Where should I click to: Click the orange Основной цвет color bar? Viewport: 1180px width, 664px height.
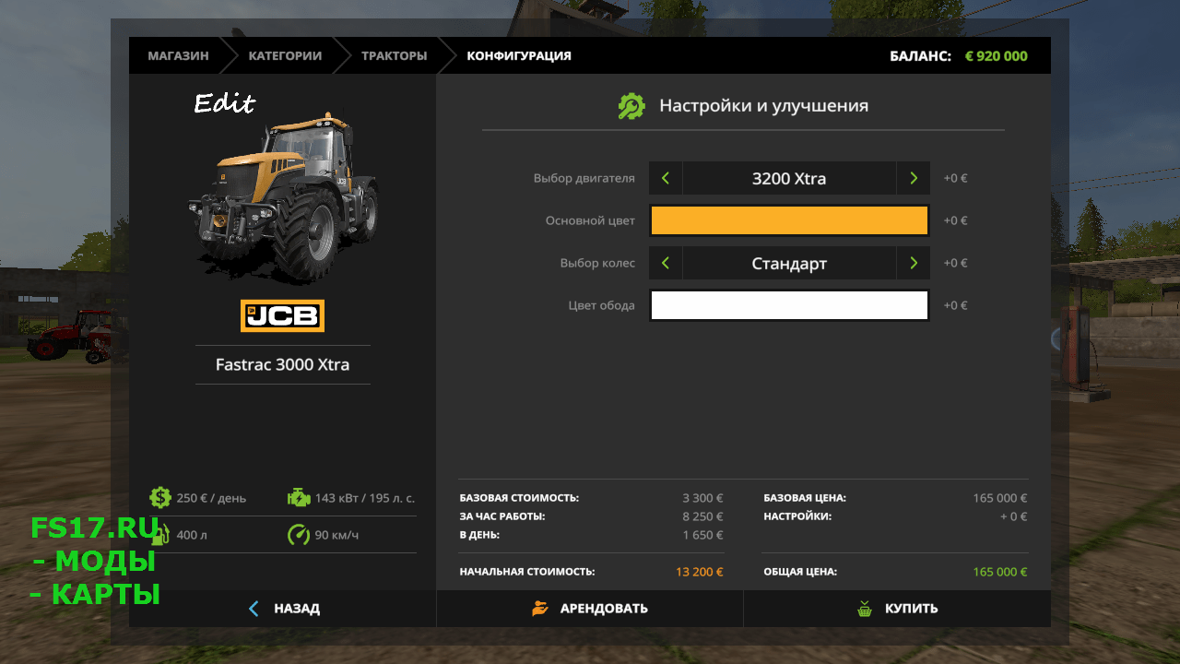[x=789, y=220]
